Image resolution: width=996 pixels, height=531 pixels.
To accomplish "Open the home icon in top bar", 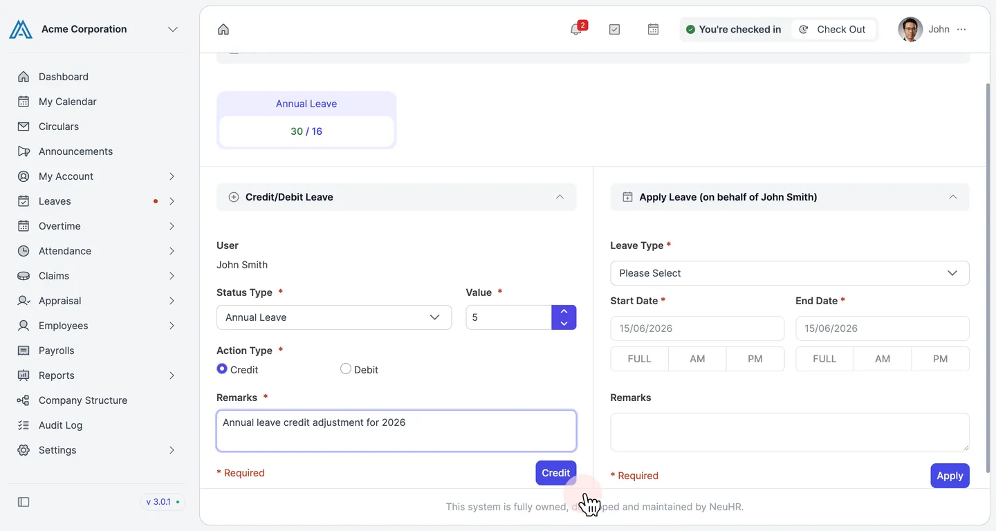I will click(223, 29).
